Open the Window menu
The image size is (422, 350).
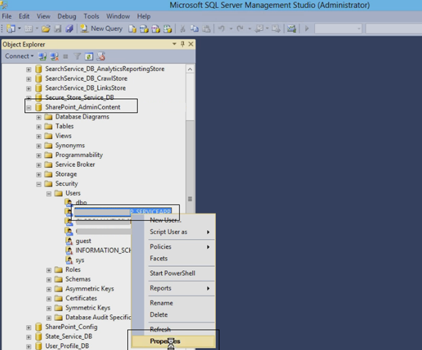[x=118, y=16]
